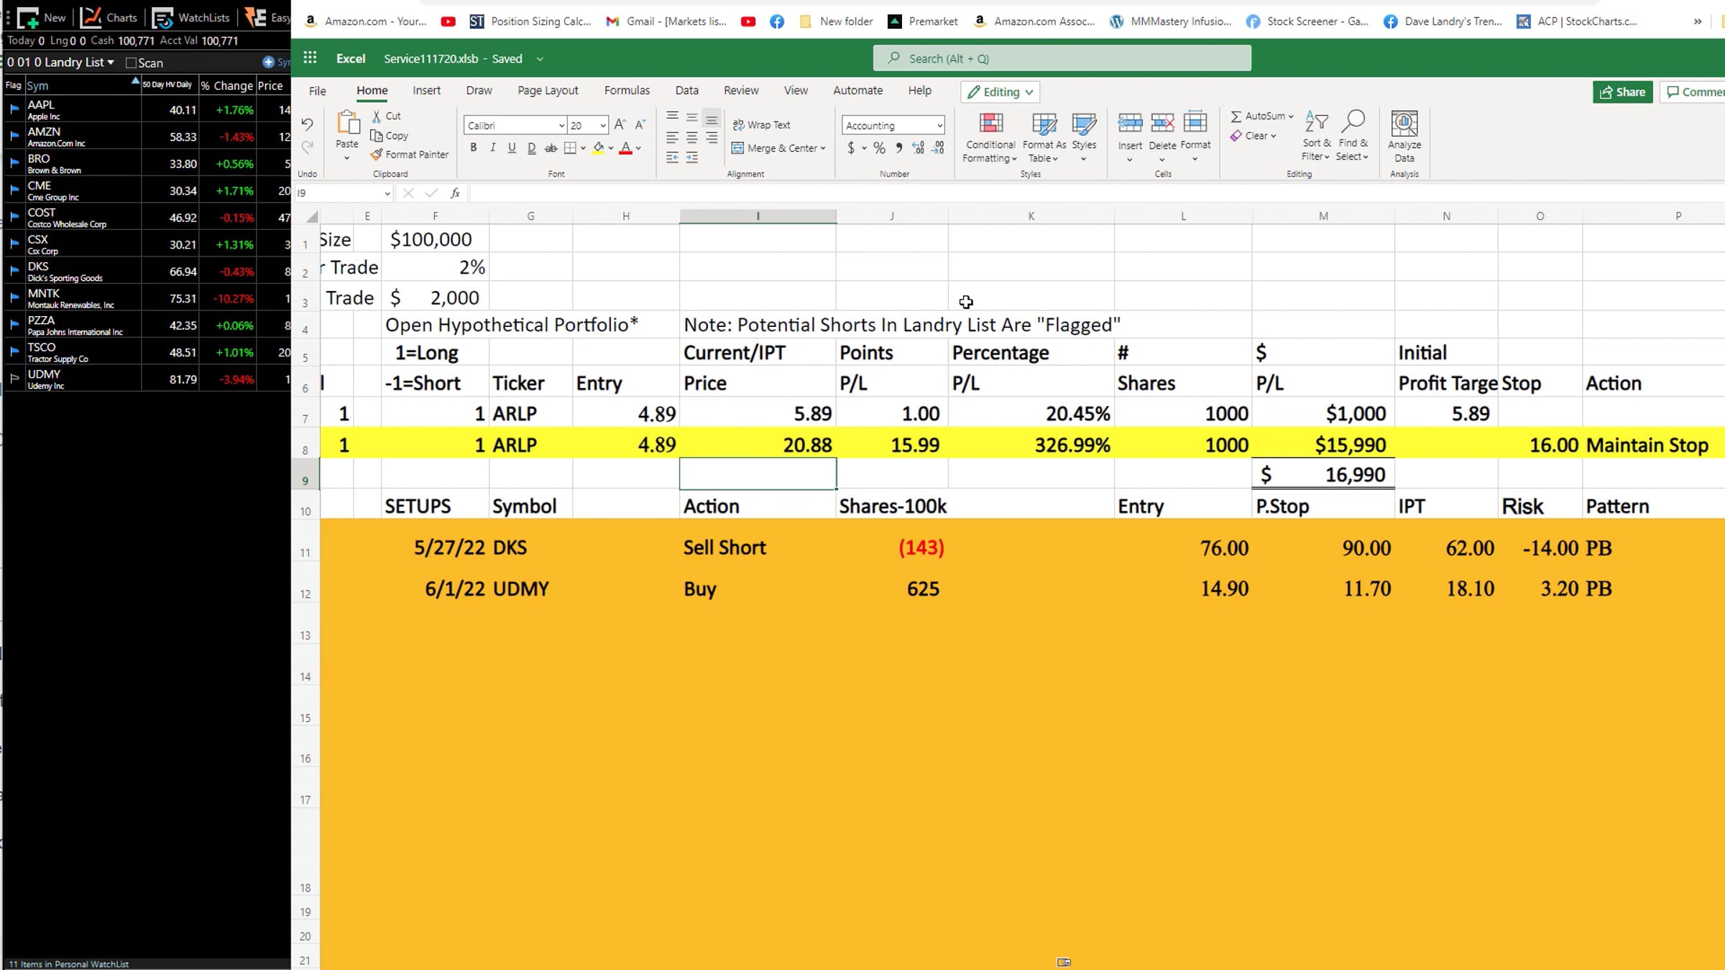
Task: Click the blue add symbol plus icon
Action: 268,63
